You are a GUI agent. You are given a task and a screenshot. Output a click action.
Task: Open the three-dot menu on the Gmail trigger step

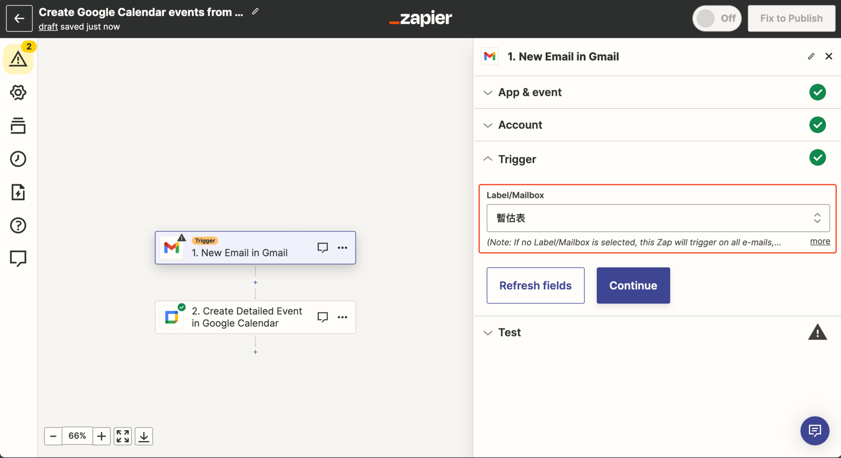(x=342, y=247)
